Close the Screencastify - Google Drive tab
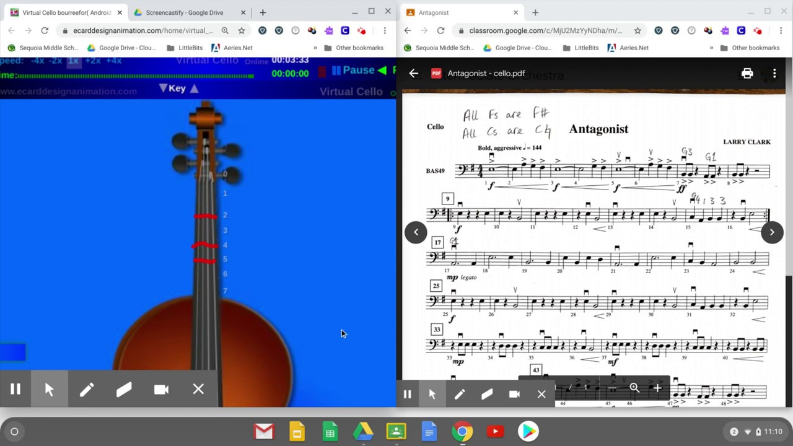The width and height of the screenshot is (793, 446). 243,12
